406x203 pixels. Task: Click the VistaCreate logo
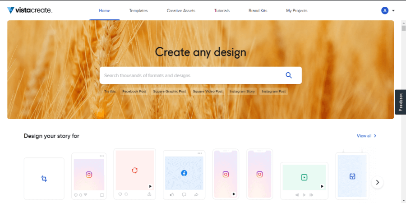click(30, 10)
